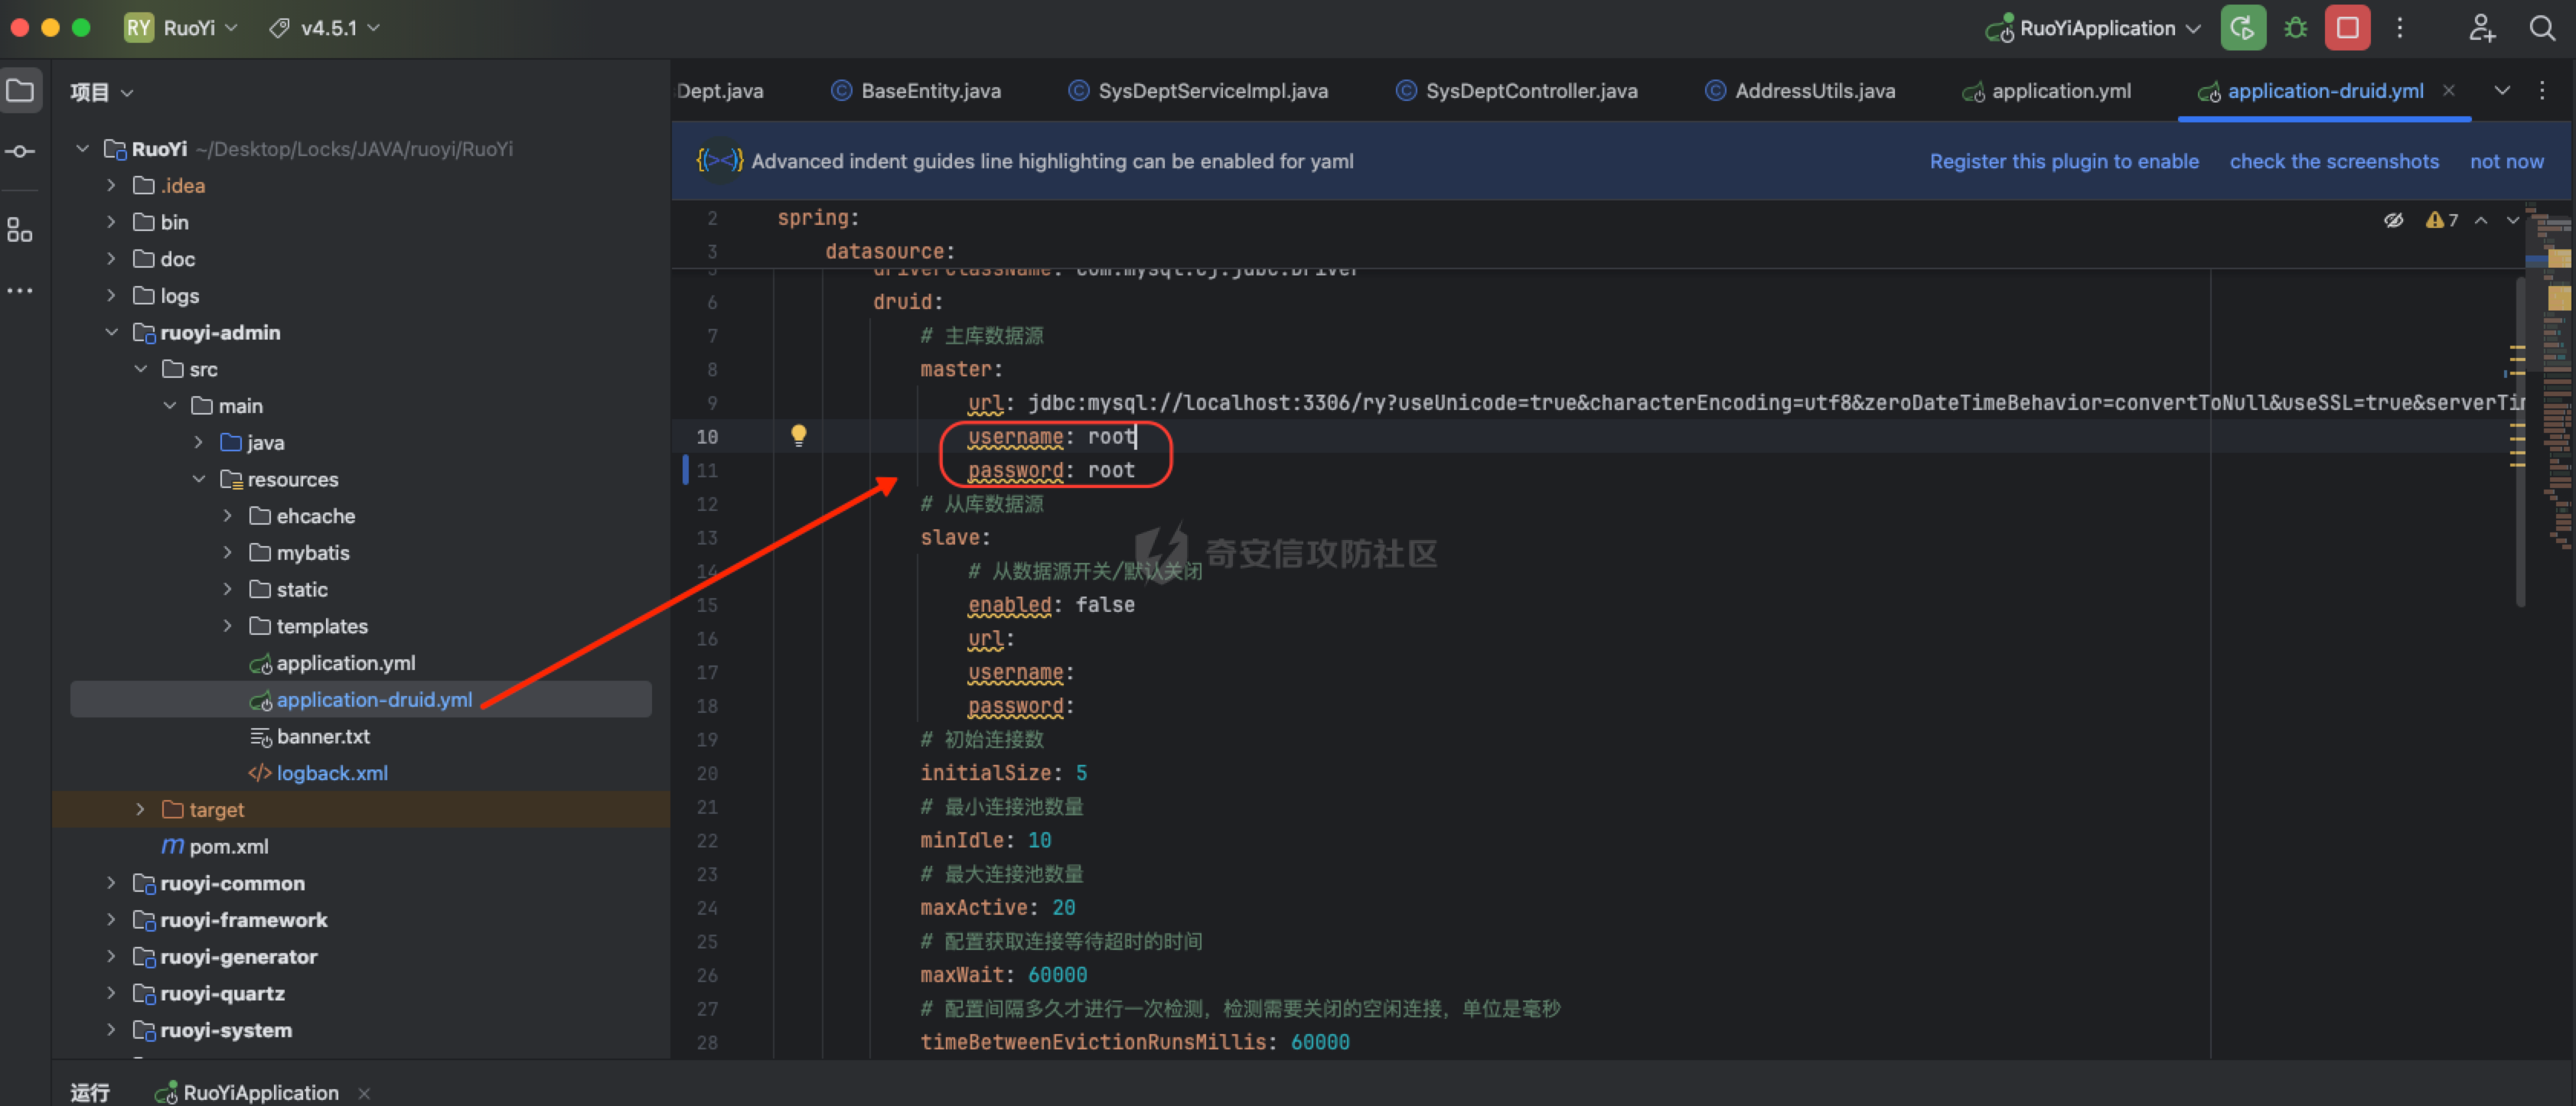Open the Structure tool window icon

coord(20,229)
